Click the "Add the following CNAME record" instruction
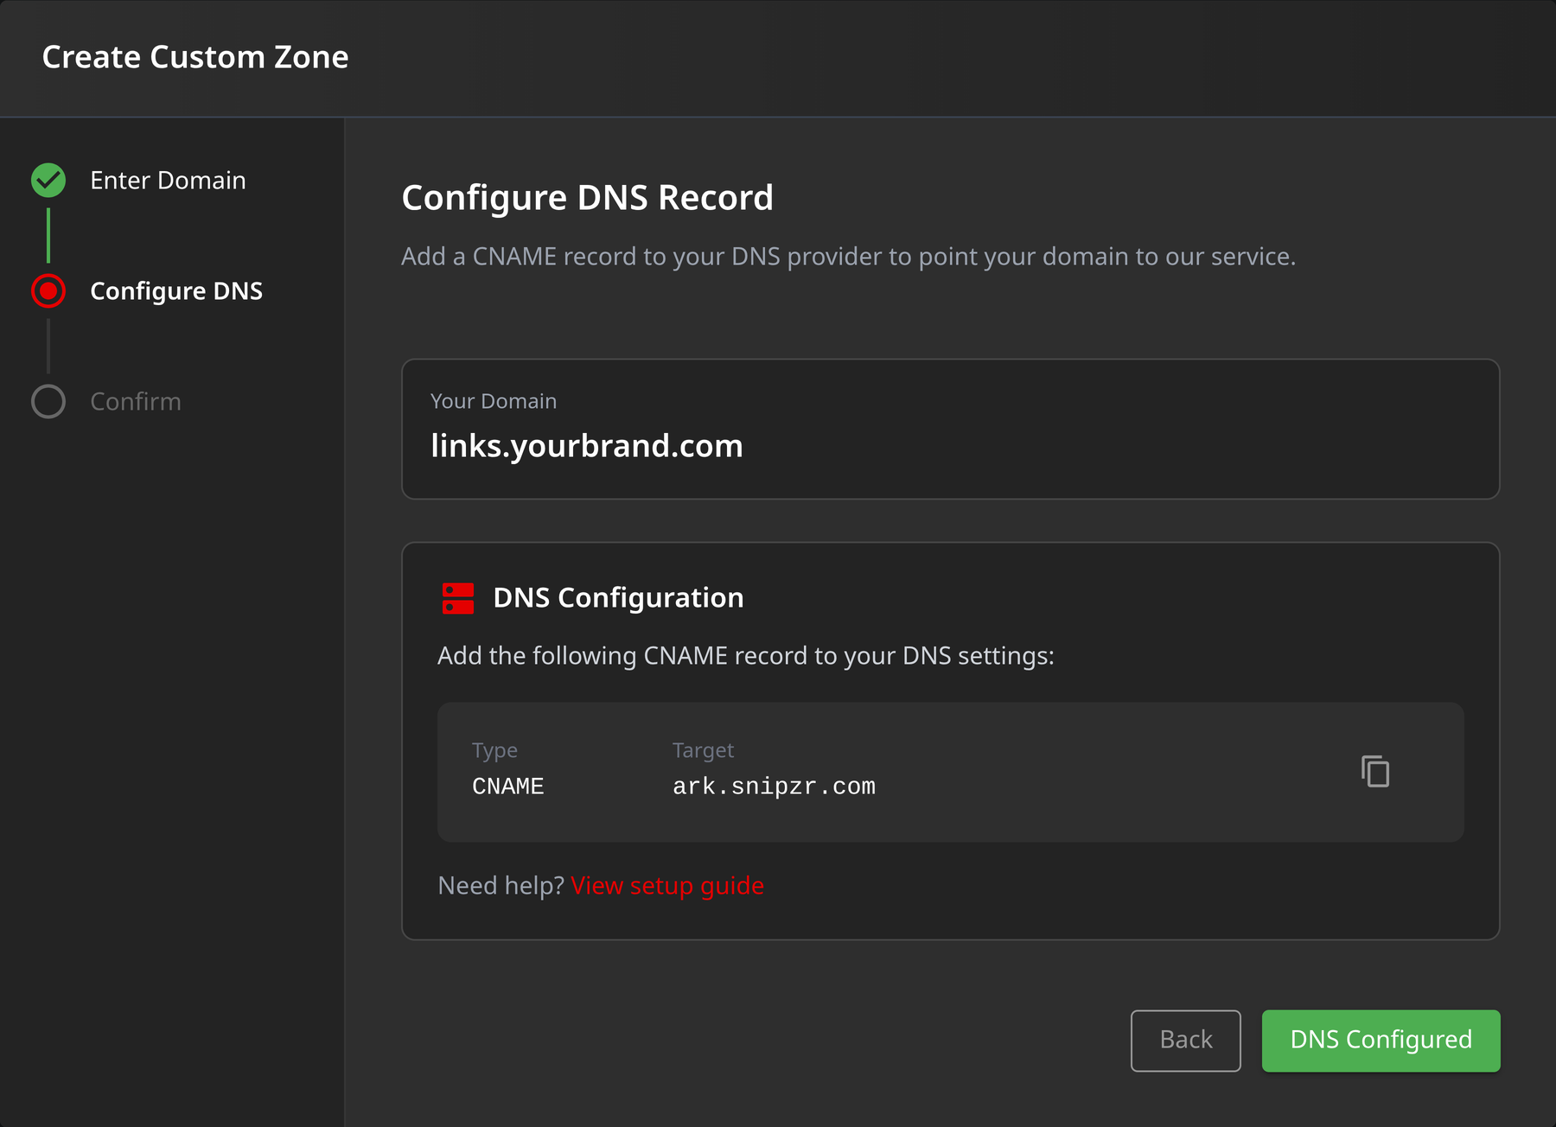Viewport: 1556px width, 1127px height. 746,656
